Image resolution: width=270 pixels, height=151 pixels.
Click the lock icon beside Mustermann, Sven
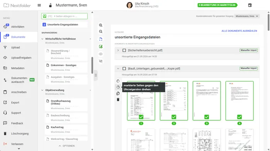pos(50,5)
